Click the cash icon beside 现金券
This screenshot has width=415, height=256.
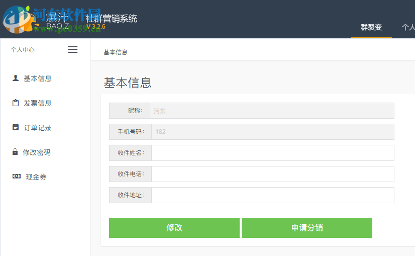[x=17, y=177]
